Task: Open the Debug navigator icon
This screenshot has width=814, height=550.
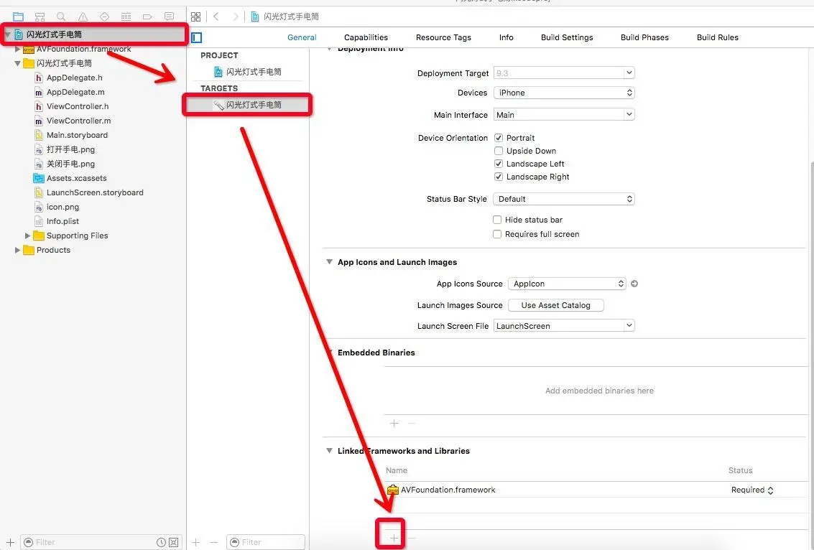Action: [126, 17]
